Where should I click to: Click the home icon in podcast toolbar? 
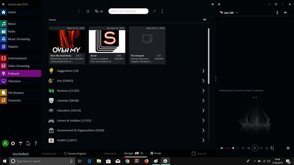(x=88, y=11)
